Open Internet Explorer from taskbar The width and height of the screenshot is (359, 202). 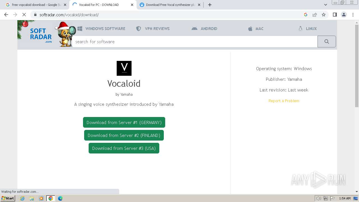point(22,198)
